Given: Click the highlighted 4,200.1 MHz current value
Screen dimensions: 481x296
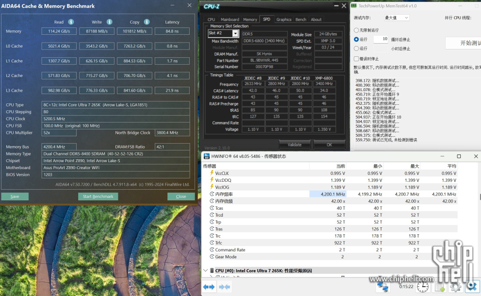Looking at the screenshot, I should coord(328,194).
